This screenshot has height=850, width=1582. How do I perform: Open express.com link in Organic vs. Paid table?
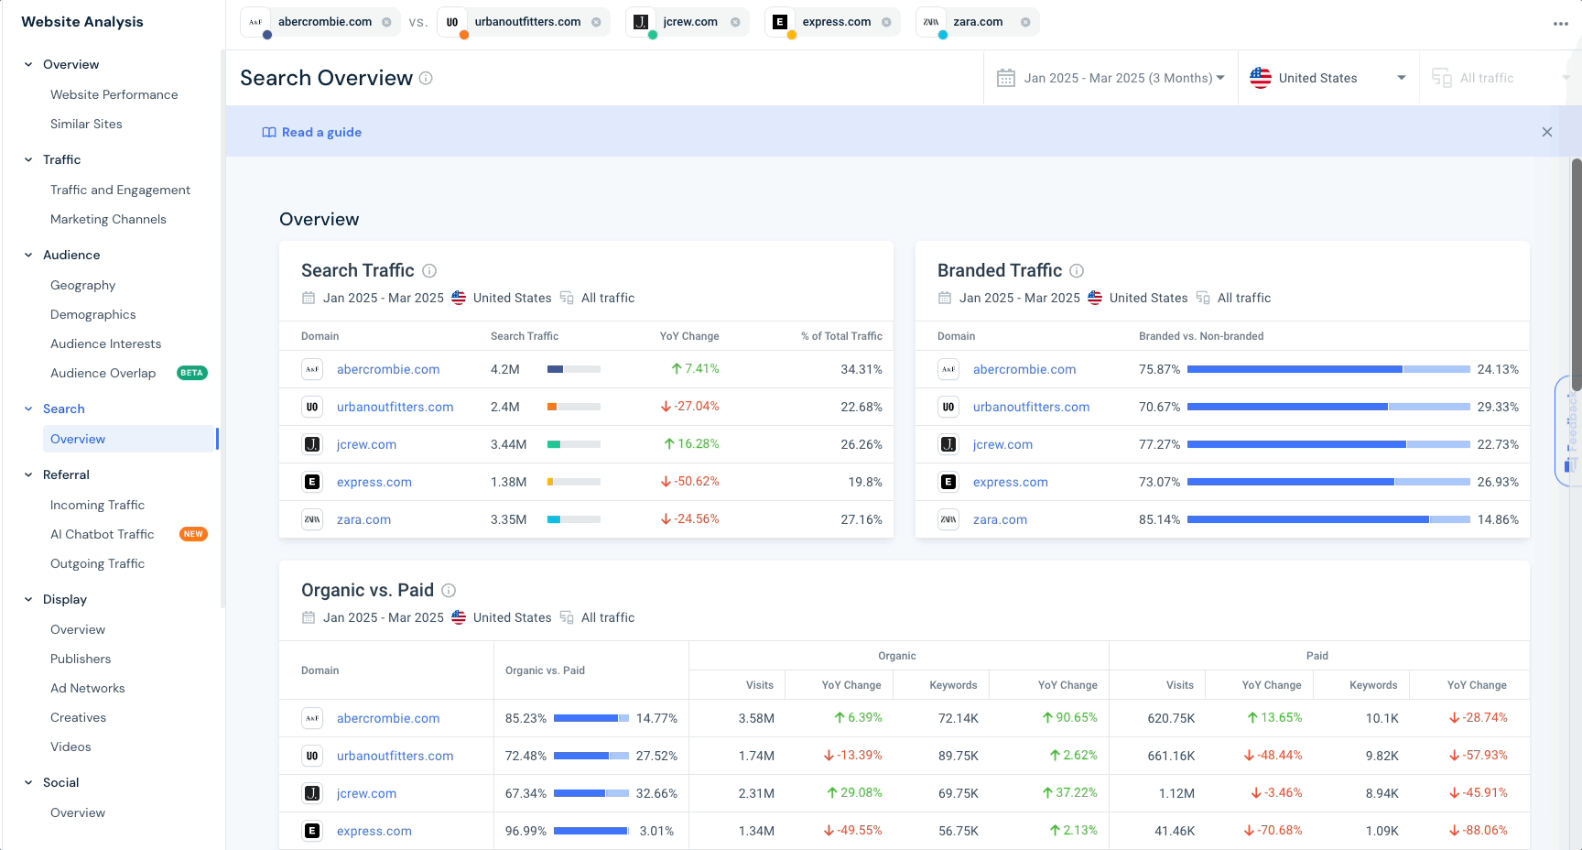click(374, 831)
